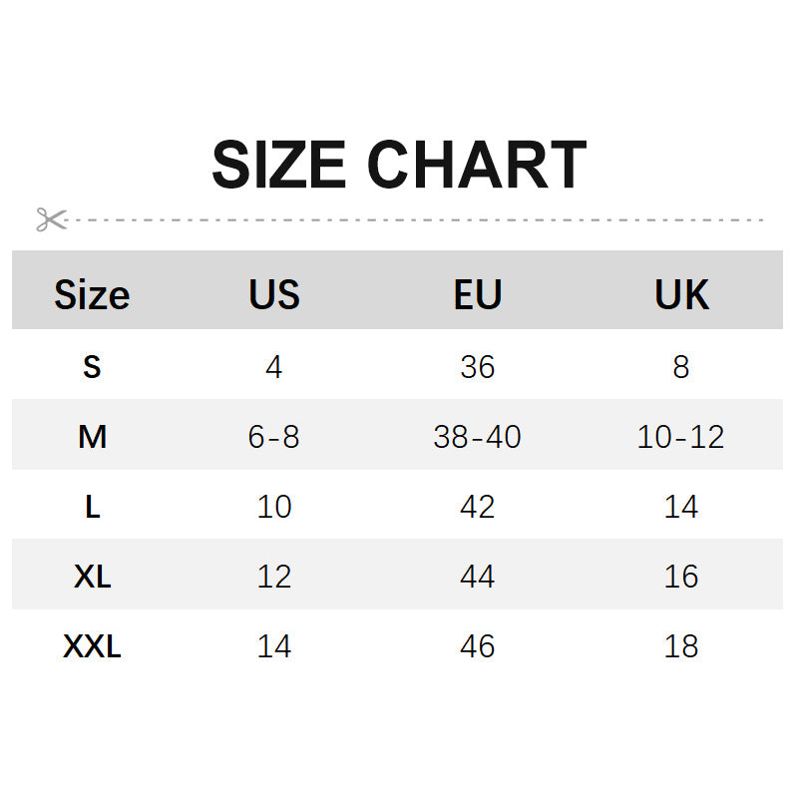The width and height of the screenshot is (798, 798).
Task: Select EU size 38-40 cell
Action: click(x=478, y=437)
